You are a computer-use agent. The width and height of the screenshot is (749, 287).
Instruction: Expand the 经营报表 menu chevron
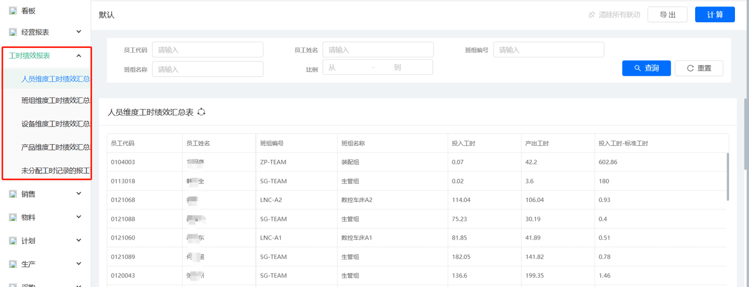click(x=79, y=32)
